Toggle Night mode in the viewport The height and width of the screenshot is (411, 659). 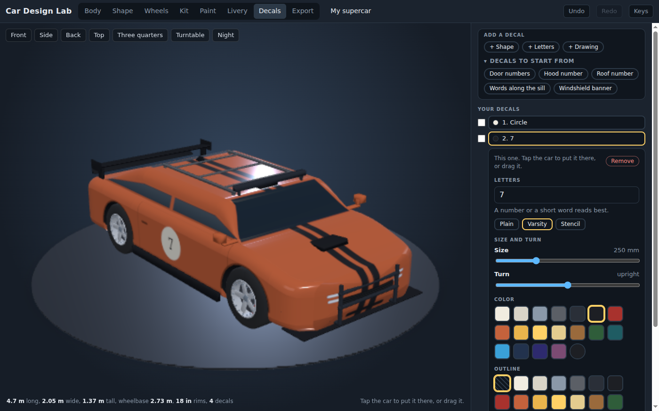point(226,35)
